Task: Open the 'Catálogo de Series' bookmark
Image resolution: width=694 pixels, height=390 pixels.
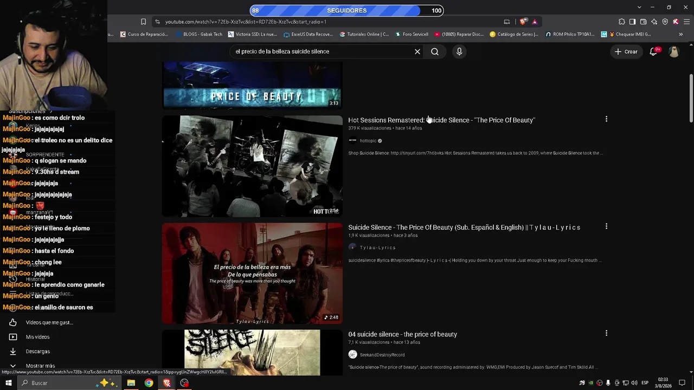Action: click(x=514, y=34)
